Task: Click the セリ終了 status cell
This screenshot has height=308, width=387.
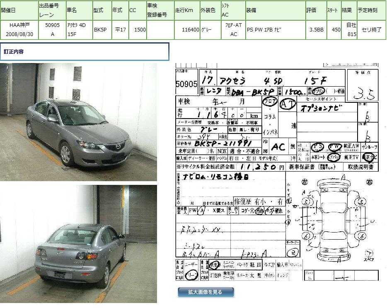Action: (371, 29)
